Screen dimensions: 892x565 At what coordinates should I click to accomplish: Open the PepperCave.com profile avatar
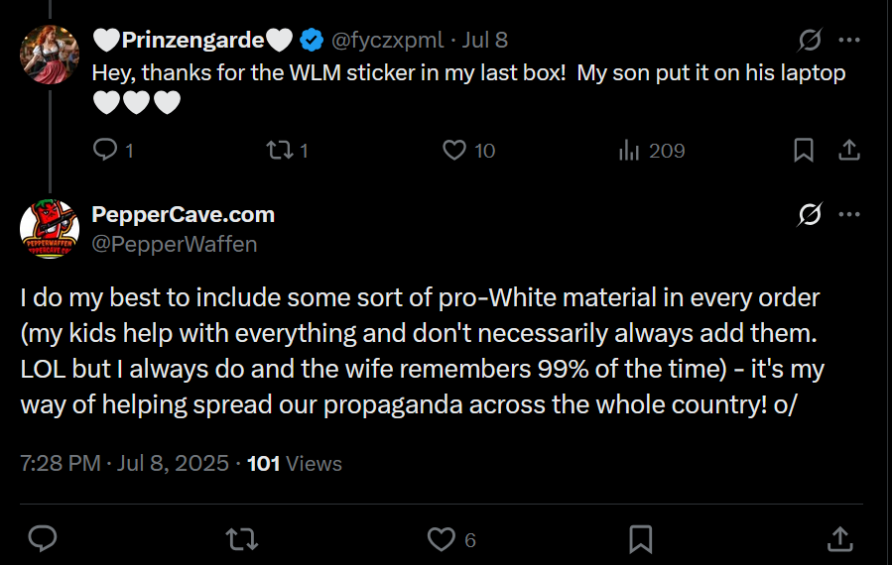point(50,229)
